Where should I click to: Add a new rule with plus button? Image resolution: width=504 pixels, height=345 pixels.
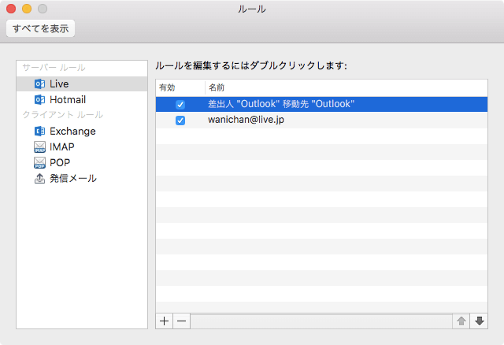pos(165,321)
